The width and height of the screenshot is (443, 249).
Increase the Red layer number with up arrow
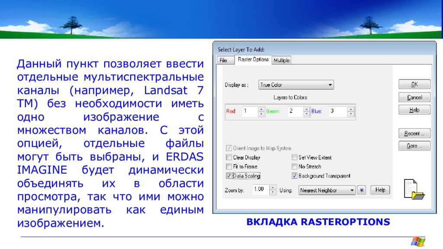click(x=261, y=109)
